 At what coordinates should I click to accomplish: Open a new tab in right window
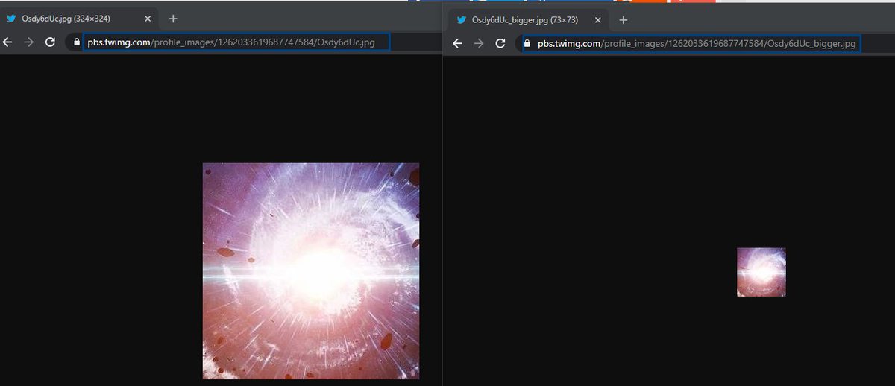[624, 19]
